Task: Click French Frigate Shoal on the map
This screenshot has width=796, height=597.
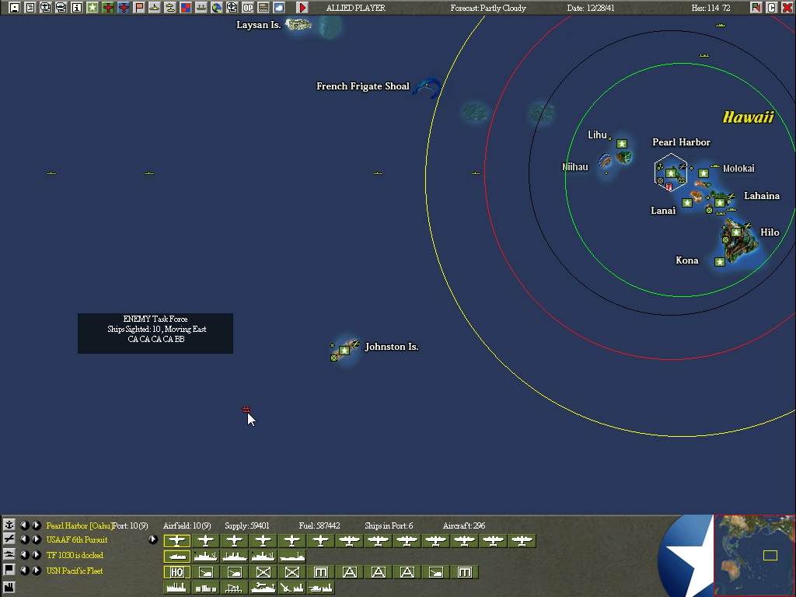Action: [x=428, y=87]
